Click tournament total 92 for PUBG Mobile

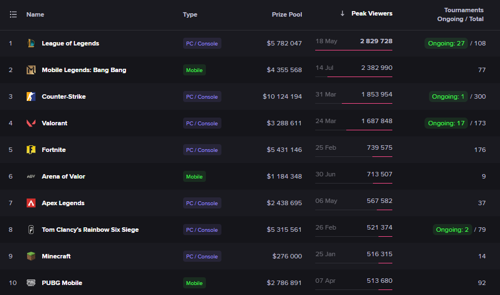pos(482,283)
